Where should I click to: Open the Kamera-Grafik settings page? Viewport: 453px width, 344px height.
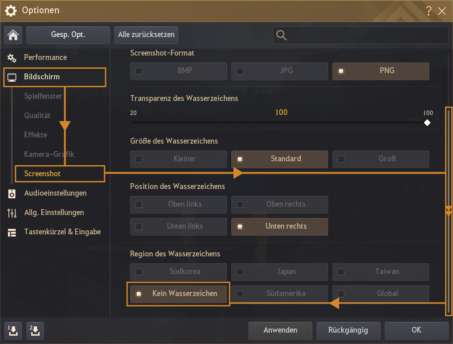(x=49, y=155)
